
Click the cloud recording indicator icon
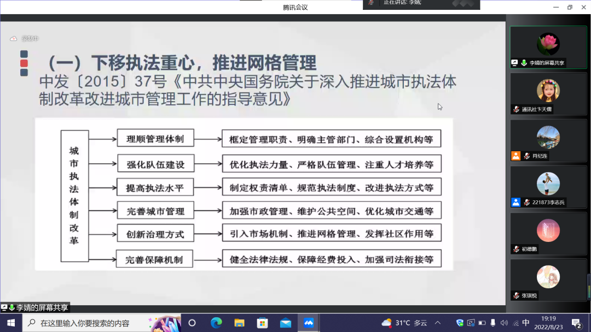[14, 38]
